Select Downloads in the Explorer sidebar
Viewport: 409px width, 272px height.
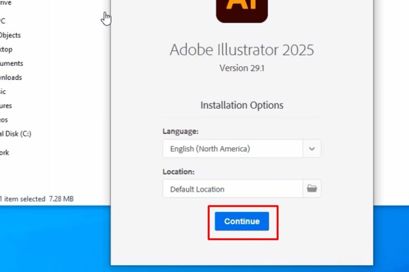[11, 78]
